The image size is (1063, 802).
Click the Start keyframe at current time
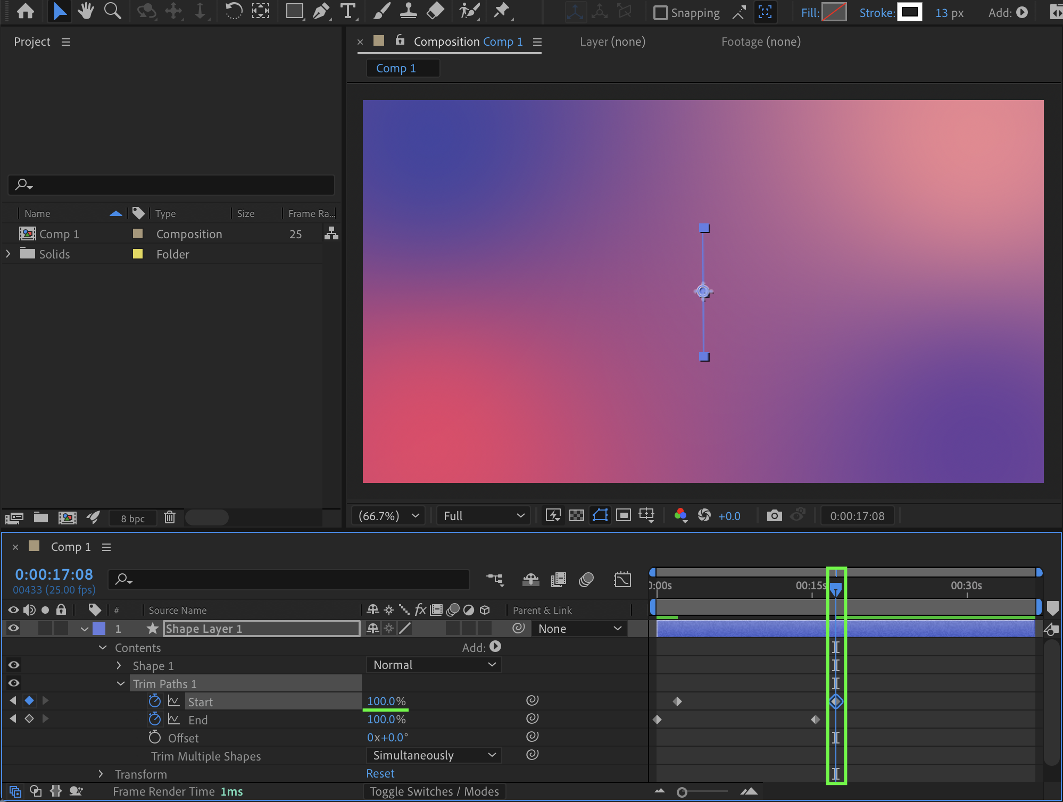(836, 701)
